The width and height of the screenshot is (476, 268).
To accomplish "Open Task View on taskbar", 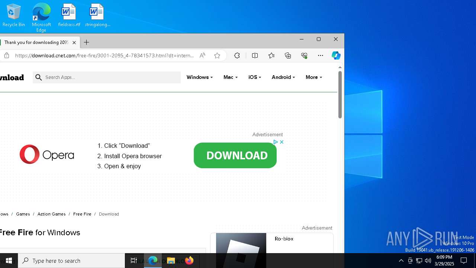I will 134,261.
